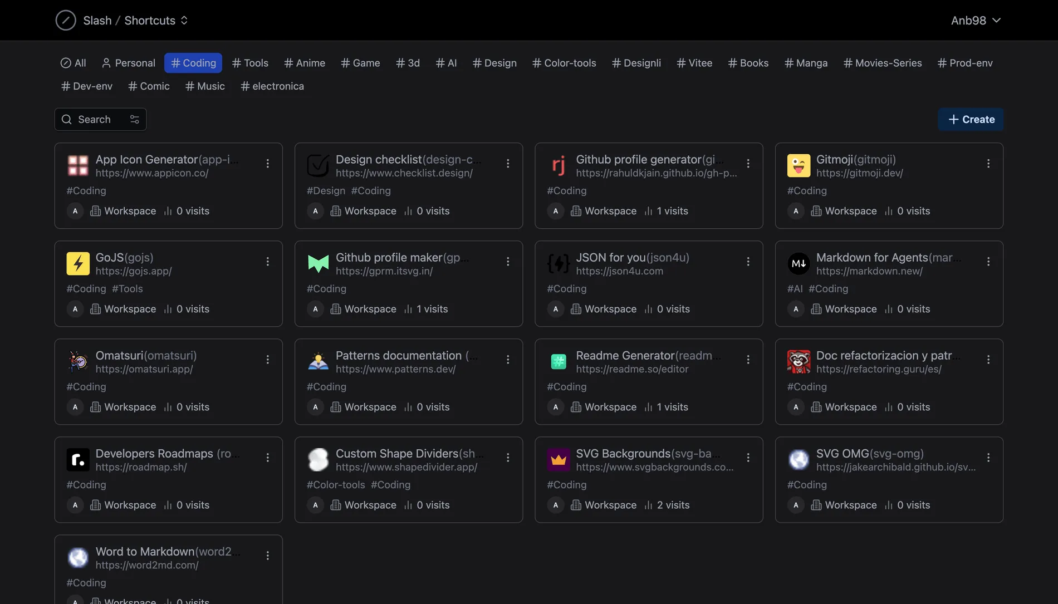Expand the Anb98 account dropdown
This screenshot has width=1058, height=604.
pyautogui.click(x=976, y=21)
